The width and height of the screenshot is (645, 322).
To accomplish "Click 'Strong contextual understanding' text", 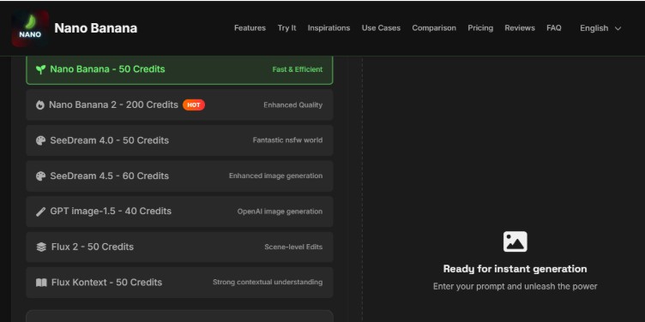I will tap(268, 282).
